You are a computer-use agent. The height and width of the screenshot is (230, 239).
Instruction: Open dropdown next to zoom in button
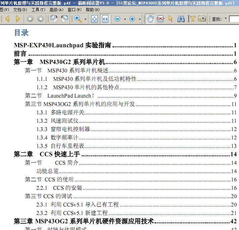140,19
